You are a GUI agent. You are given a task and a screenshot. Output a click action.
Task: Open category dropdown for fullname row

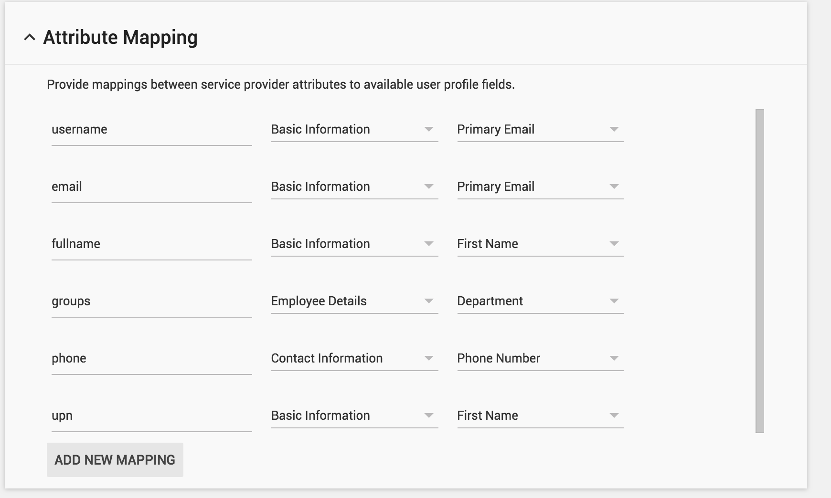[354, 244]
